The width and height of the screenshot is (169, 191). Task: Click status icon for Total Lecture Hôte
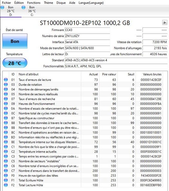point(6,185)
